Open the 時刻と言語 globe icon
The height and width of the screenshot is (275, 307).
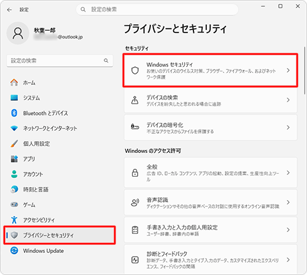(14, 189)
